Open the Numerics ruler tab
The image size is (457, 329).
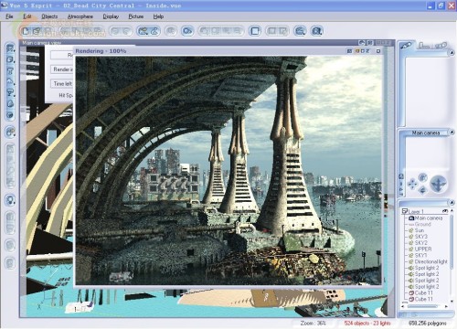[x=424, y=46]
